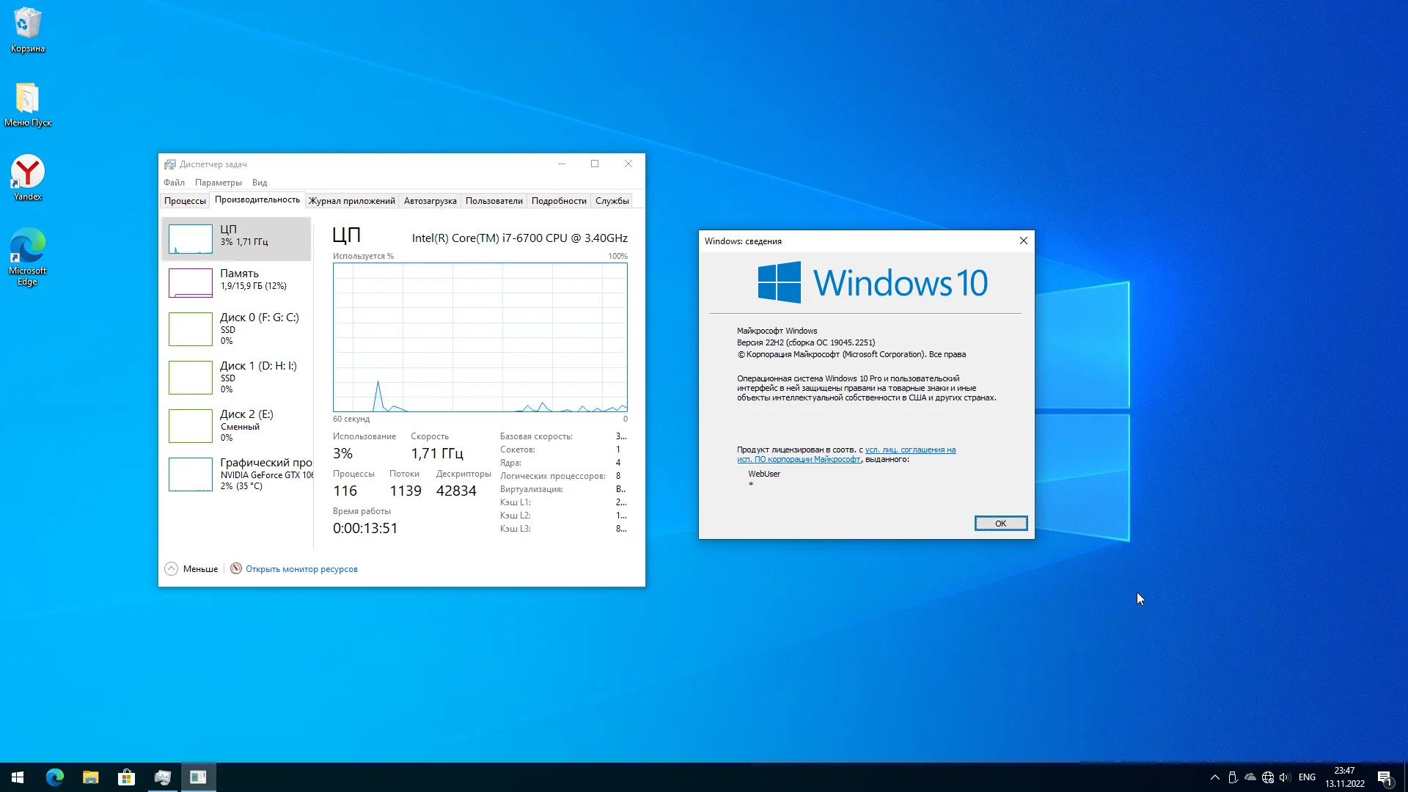Open the Microsoft license terms link
1408x792 pixels.
pos(909,450)
